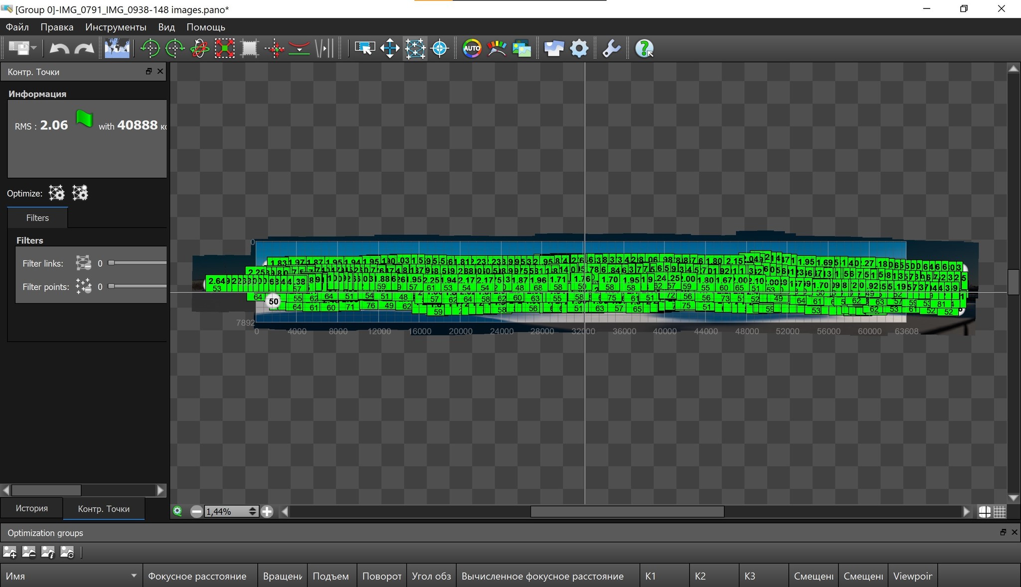Screen dimensions: 1021x587
Task: Switch to the История tab
Action: pos(31,508)
